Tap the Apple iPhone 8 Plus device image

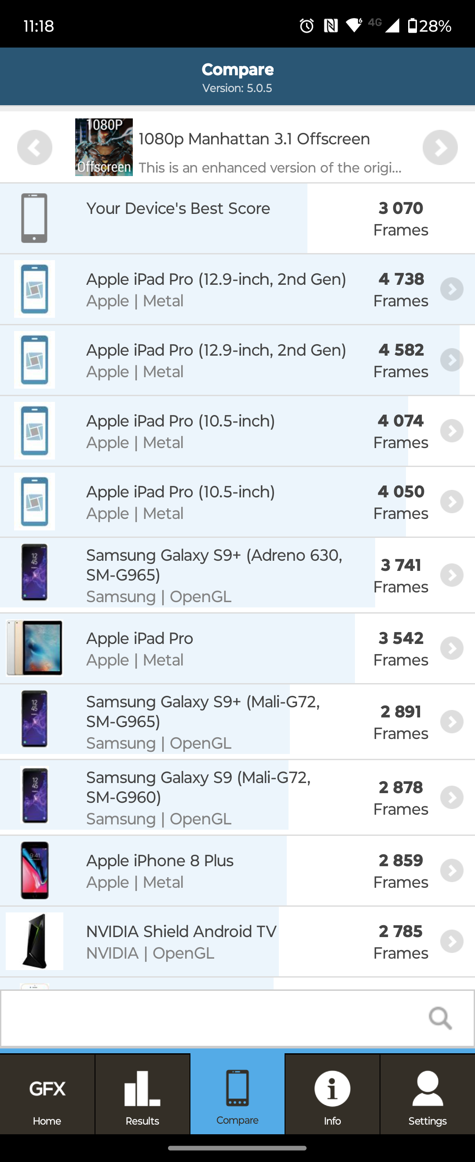click(x=35, y=871)
